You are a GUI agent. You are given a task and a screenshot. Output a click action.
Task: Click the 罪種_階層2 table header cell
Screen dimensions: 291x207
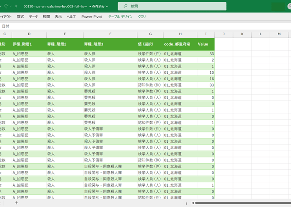point(65,44)
